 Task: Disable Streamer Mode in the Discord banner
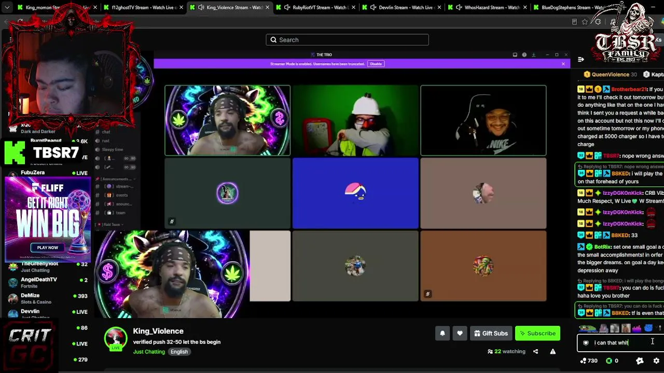click(376, 64)
